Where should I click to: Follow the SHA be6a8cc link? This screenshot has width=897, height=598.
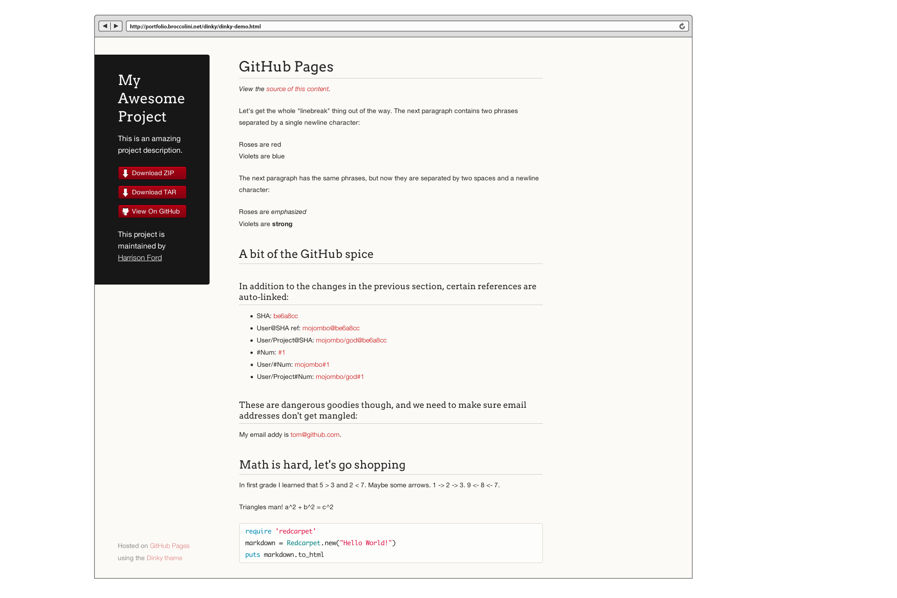pos(285,316)
